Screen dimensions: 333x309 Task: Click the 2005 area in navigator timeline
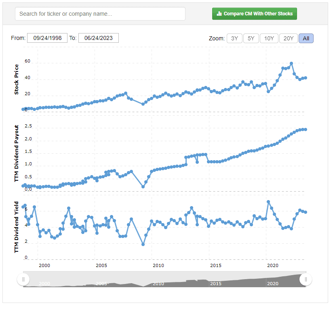[x=101, y=283]
